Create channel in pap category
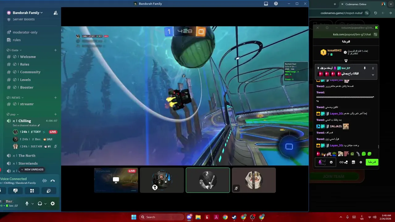Viewport: 395px width, 222px height. 56,114
